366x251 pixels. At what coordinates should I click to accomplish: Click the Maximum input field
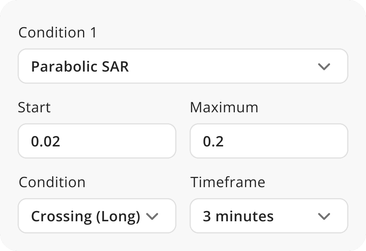[269, 141]
